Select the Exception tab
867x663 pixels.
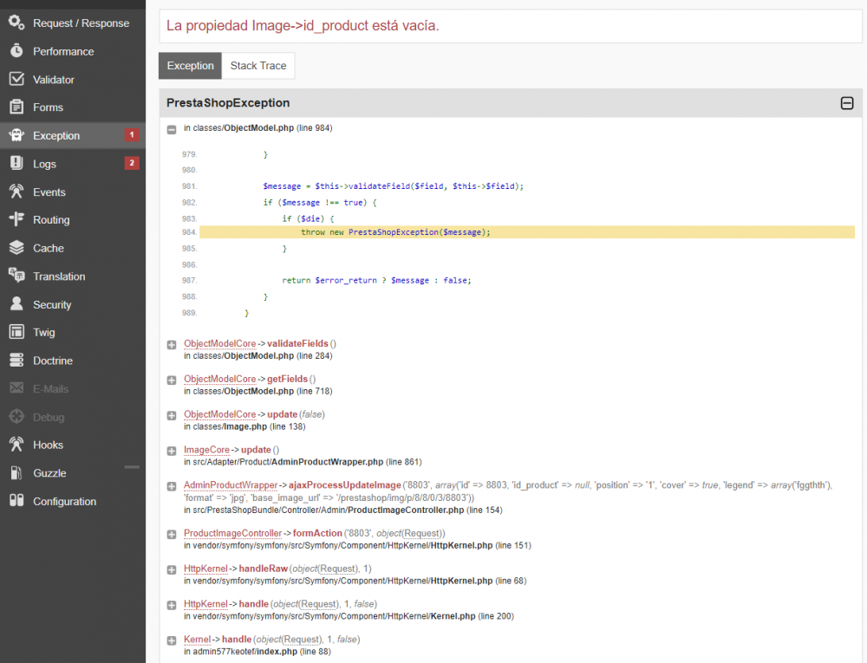(189, 65)
